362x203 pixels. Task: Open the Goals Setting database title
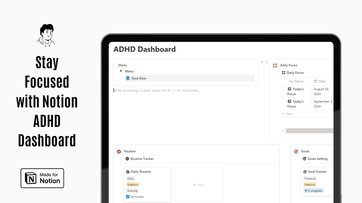[x=317, y=159]
